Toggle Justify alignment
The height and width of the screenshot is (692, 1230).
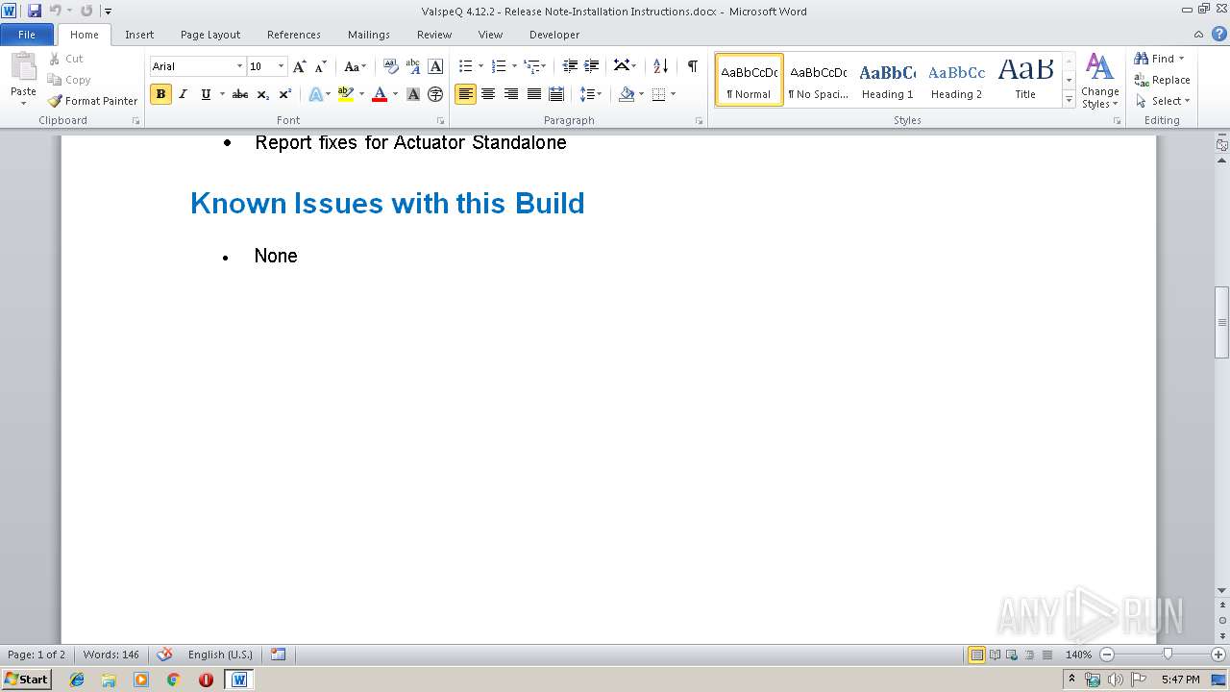tap(533, 94)
